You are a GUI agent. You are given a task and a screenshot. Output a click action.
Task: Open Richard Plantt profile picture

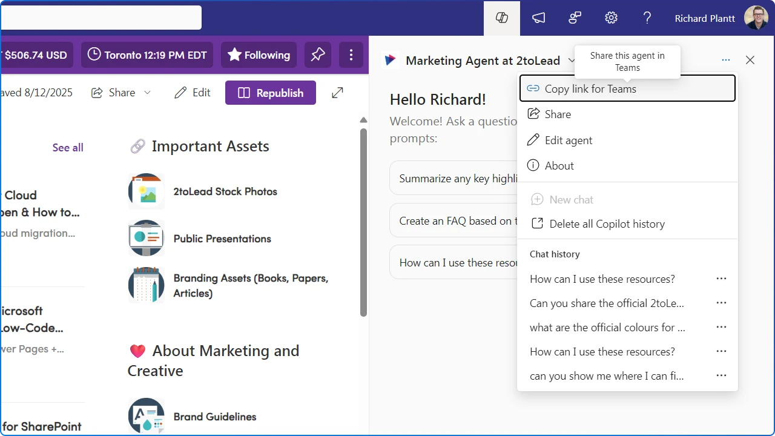[x=756, y=18]
